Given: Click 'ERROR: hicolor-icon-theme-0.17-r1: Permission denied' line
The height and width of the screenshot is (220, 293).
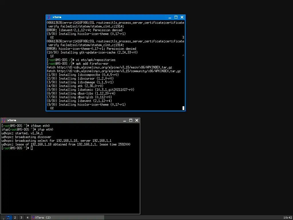Looking at the screenshot, I should 91,49.
